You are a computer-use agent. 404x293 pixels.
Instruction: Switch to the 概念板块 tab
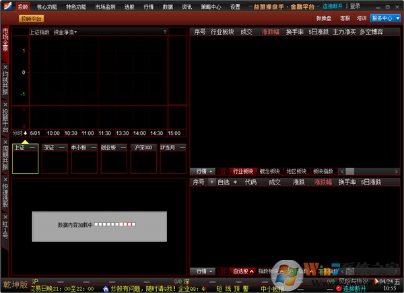269,171
